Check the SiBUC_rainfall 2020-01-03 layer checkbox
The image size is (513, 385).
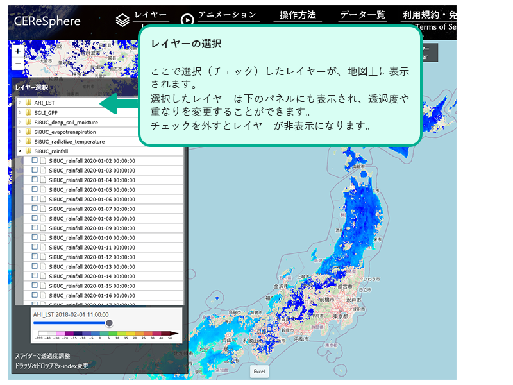[35, 171]
